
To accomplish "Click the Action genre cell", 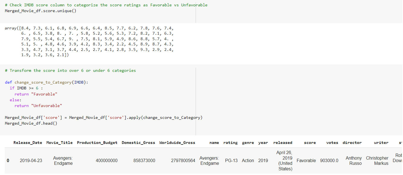I will (x=248, y=160).
